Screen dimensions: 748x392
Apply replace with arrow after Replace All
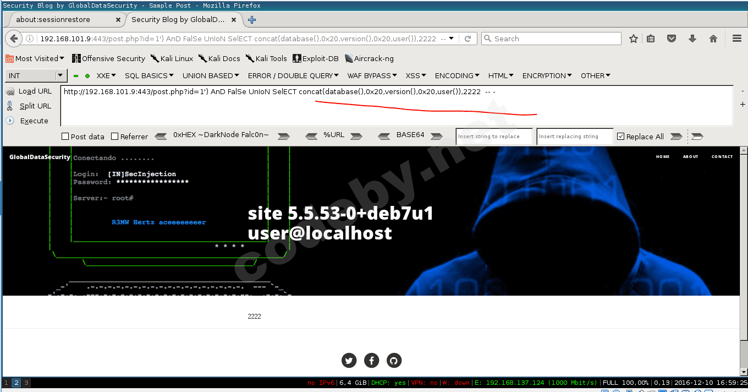676,136
